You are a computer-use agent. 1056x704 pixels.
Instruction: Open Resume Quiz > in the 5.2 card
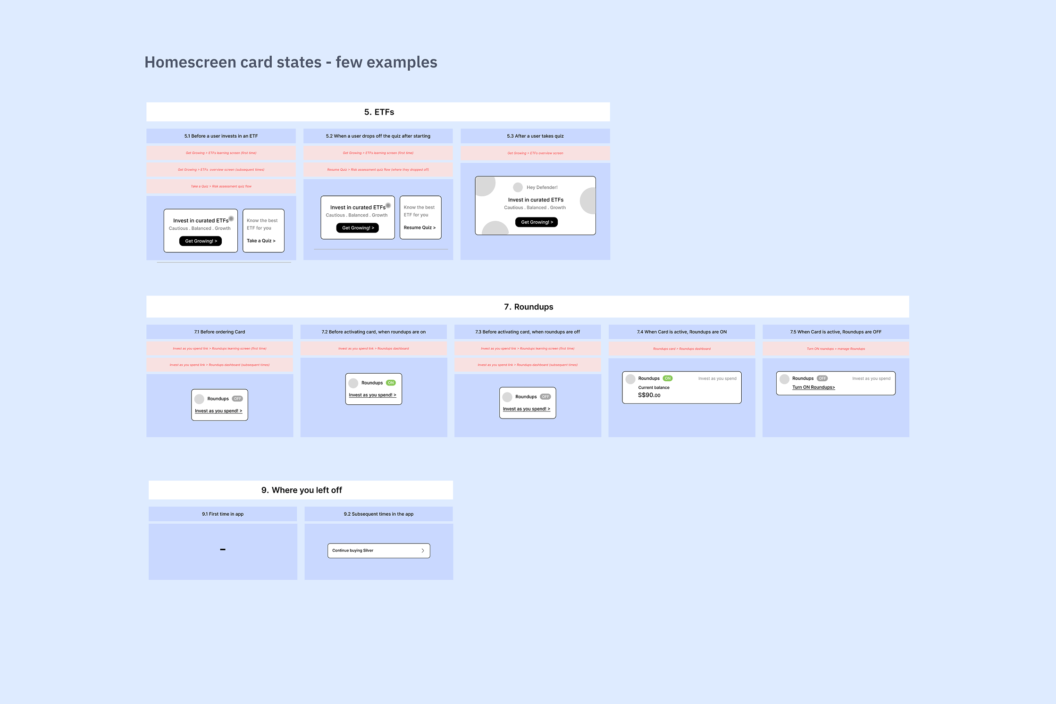419,227
